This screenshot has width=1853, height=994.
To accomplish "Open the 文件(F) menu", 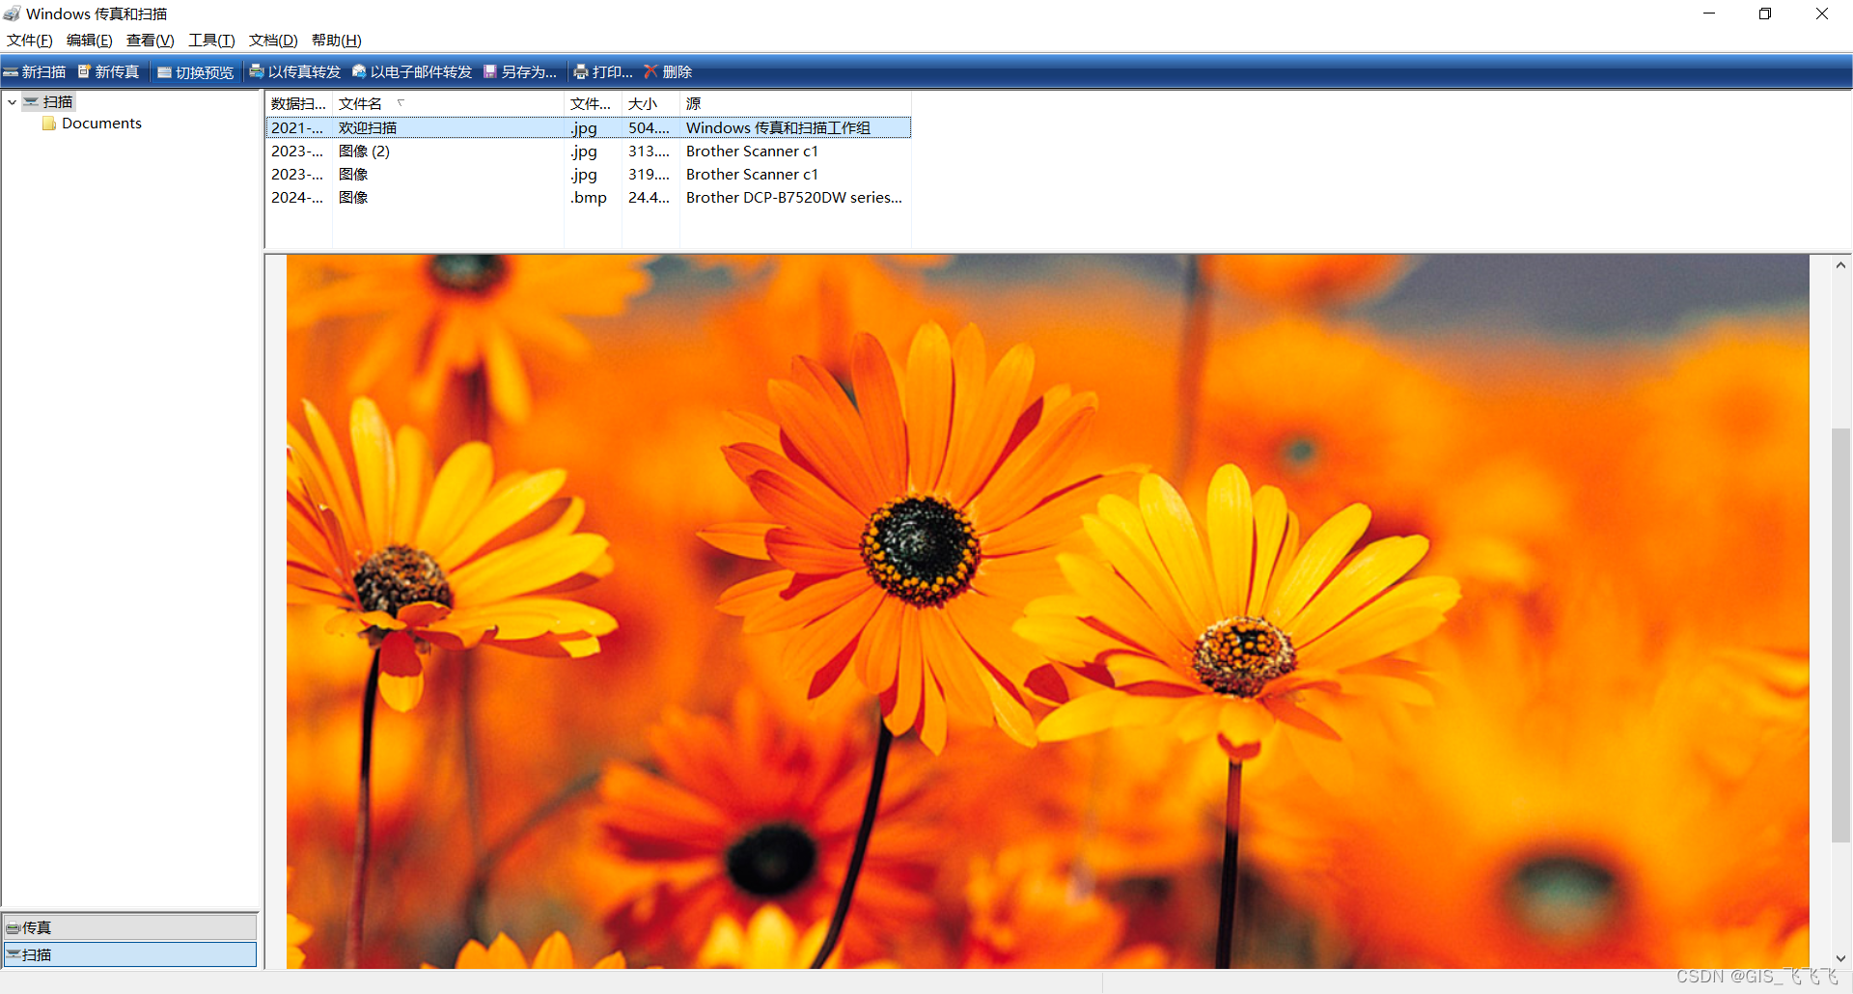I will point(30,41).
